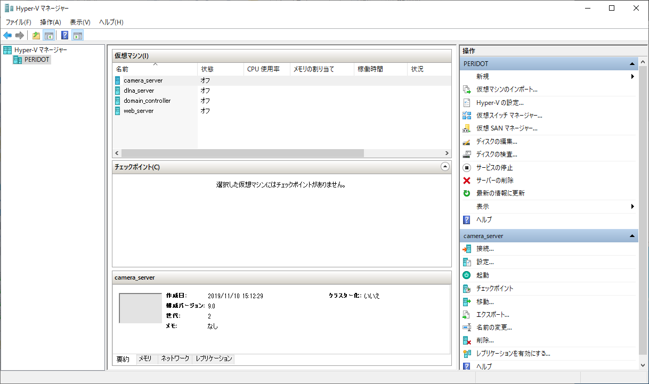Viewport: 649px width, 384px height.
Task: Click the サービスの停止 stop icon
Action: point(467,167)
